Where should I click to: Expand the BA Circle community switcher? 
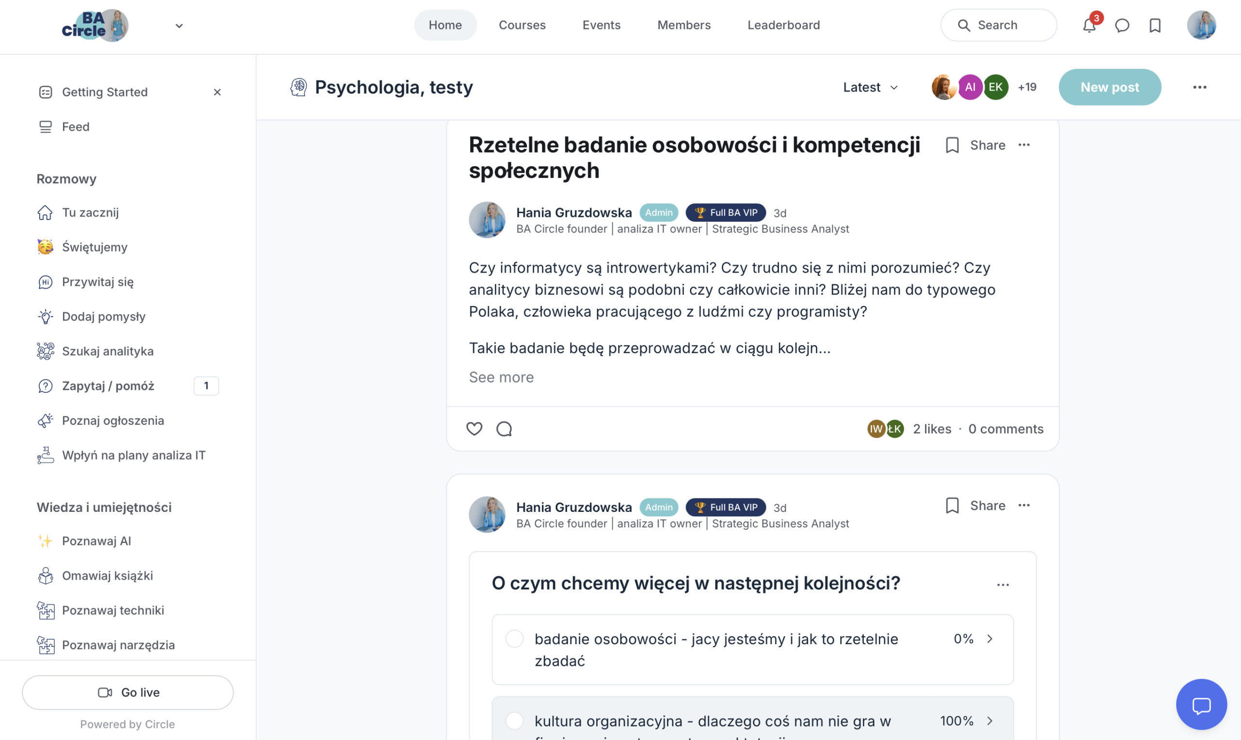[x=179, y=26]
